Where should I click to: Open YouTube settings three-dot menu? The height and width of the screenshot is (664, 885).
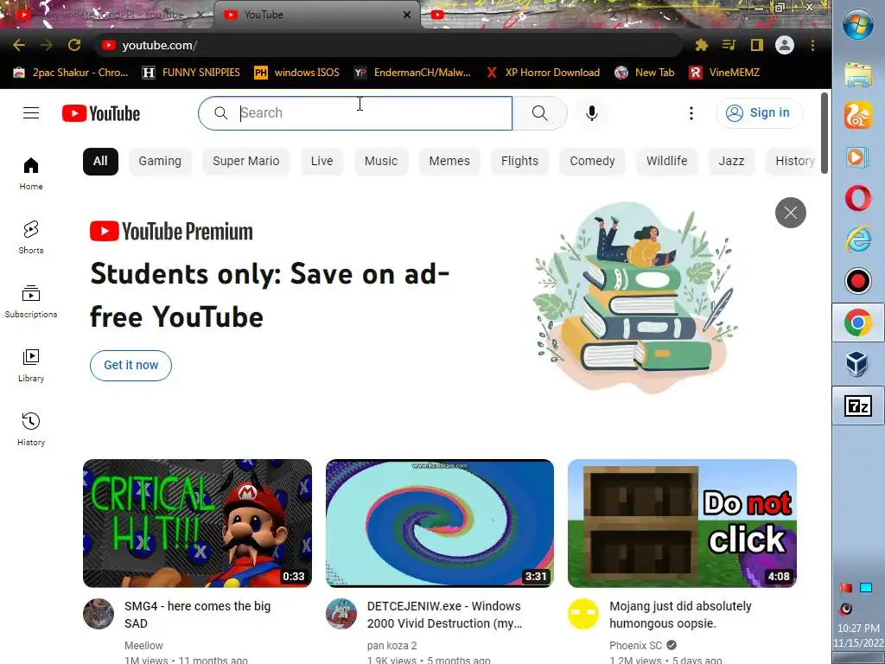point(691,113)
